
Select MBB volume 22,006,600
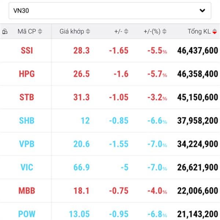(198, 191)
